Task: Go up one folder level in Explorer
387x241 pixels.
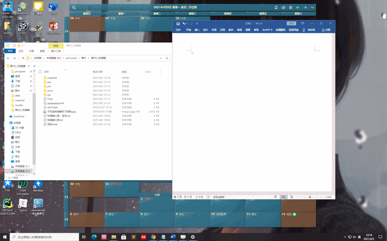Action: click(x=23, y=58)
